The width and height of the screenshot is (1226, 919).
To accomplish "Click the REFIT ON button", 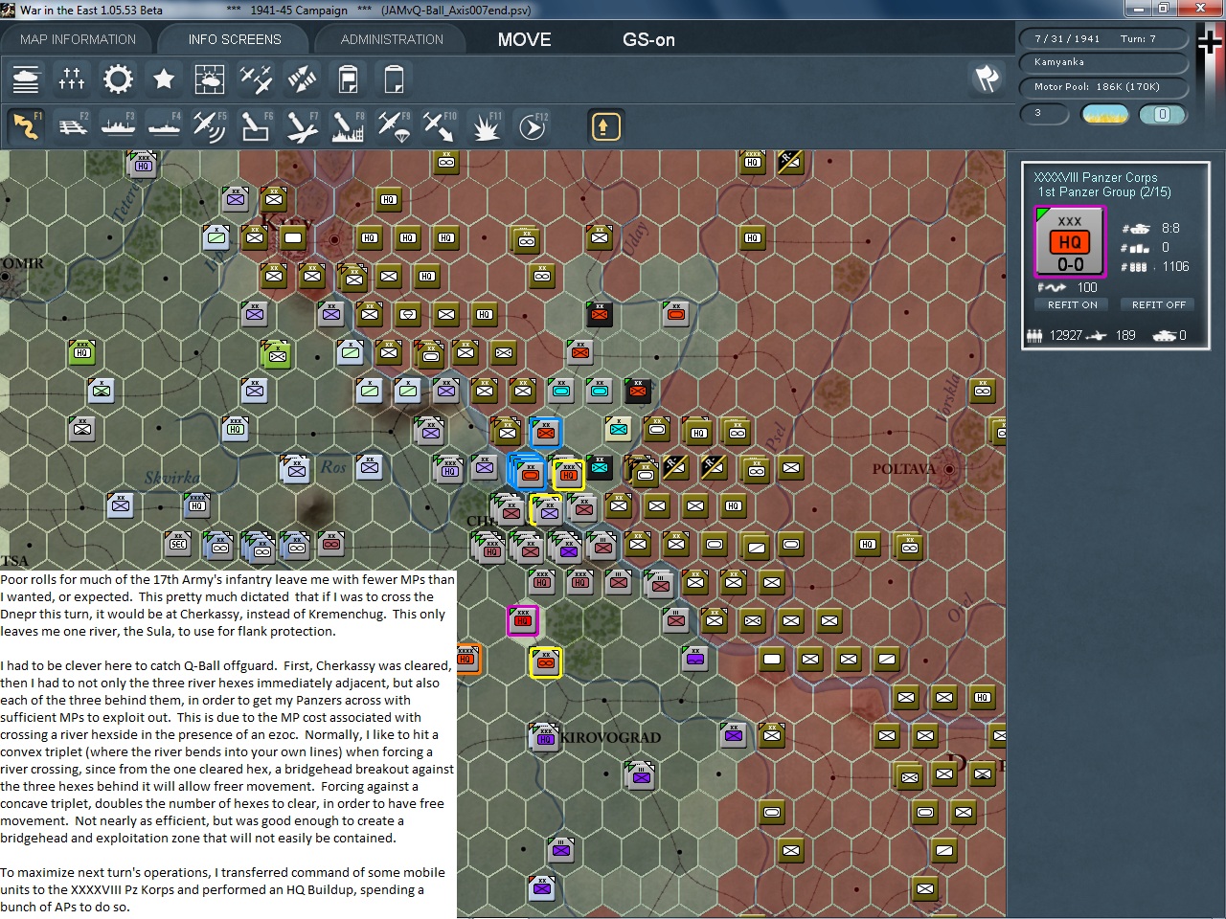I will pyautogui.click(x=1072, y=304).
